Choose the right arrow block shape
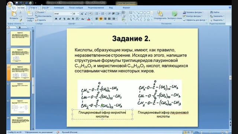Screen dimensions: 238x134 pos(141,16)
